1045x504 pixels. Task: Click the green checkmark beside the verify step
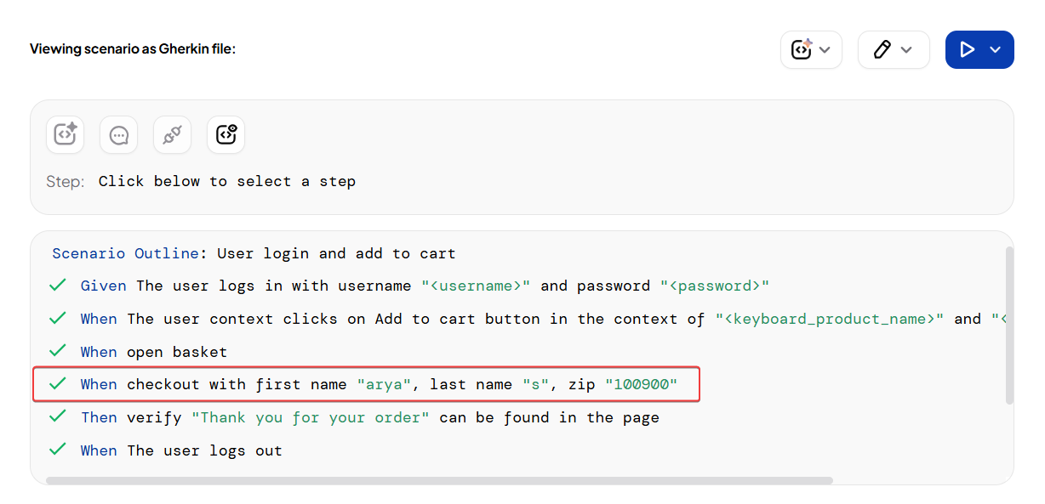click(x=58, y=416)
